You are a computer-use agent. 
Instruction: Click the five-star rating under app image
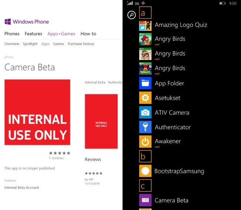60,153
